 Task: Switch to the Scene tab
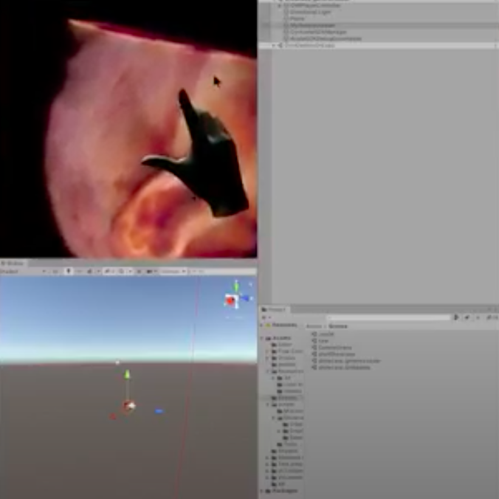click(x=13, y=264)
